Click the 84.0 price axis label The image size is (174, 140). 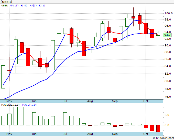[168, 66]
